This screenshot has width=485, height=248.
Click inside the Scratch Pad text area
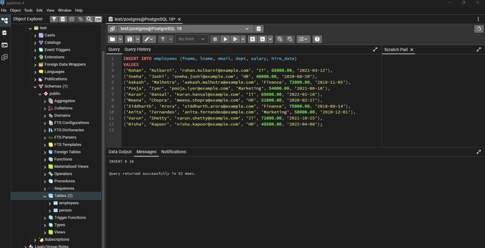(433, 100)
